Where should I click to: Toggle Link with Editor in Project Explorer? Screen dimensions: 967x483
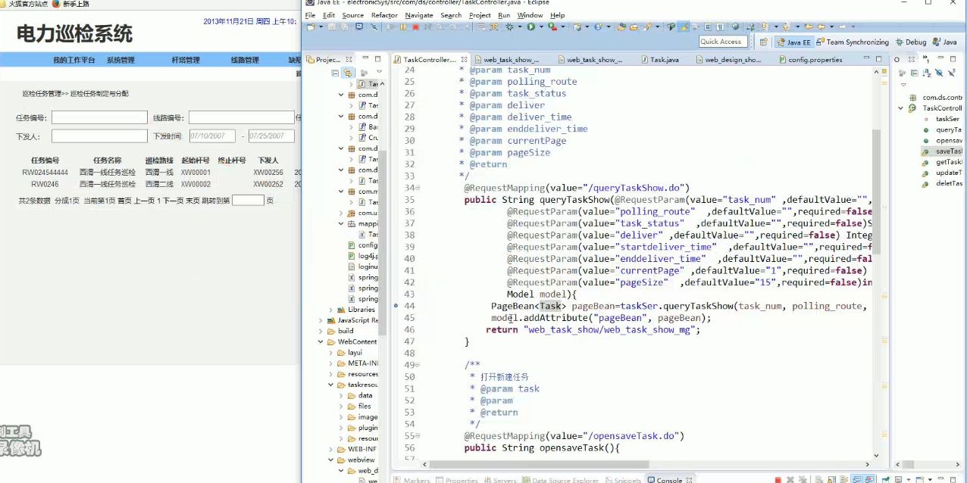click(348, 73)
